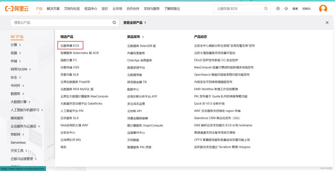Close the products panel with X
Screen dimensions: 335x171
click(x=327, y=23)
